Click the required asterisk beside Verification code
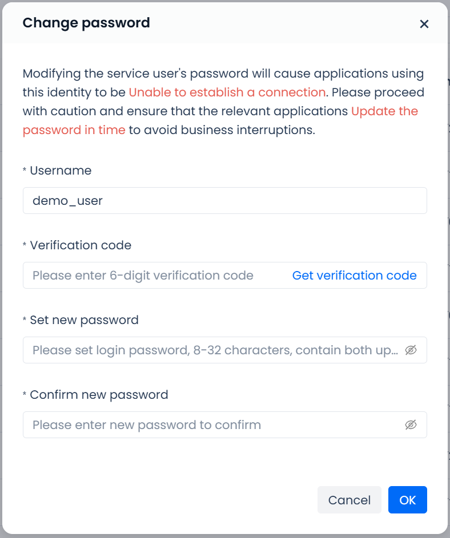450x538 pixels. point(25,246)
